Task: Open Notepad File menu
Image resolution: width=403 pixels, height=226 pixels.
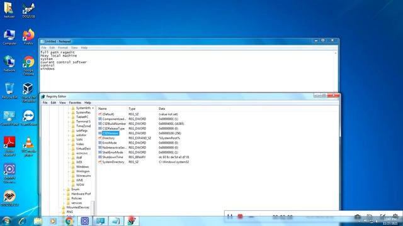Action: coord(43,48)
